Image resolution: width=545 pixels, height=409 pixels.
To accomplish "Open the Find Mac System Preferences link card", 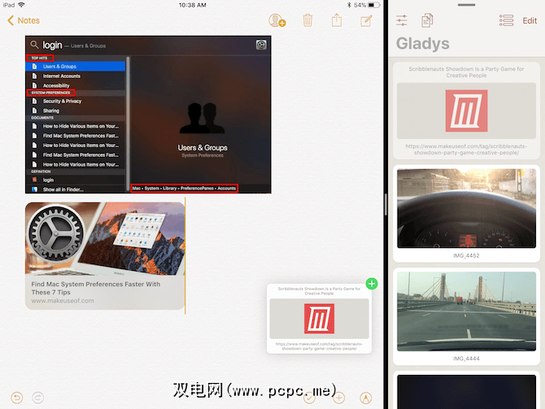I will click(105, 256).
